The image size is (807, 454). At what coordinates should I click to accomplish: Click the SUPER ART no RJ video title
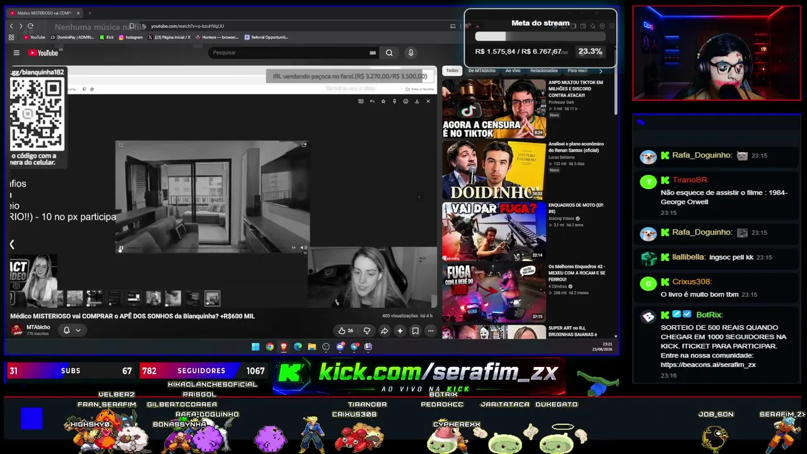(576, 331)
